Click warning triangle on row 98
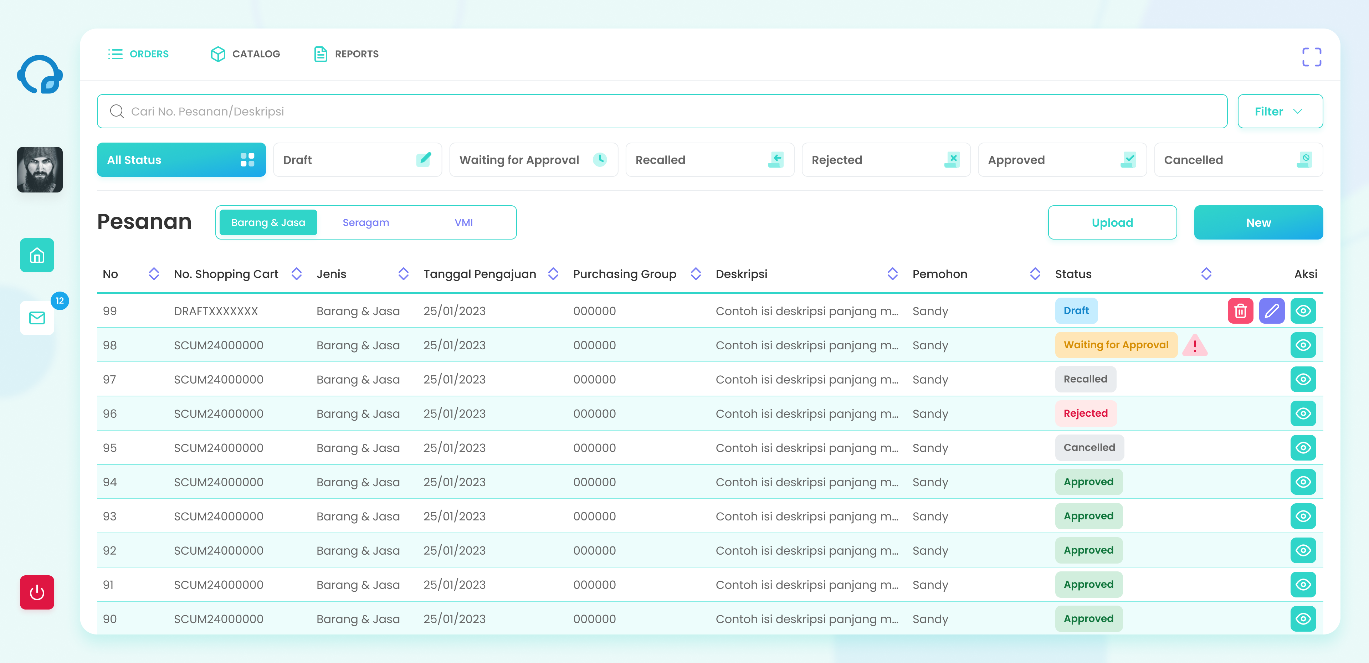1369x663 pixels. pyautogui.click(x=1195, y=345)
